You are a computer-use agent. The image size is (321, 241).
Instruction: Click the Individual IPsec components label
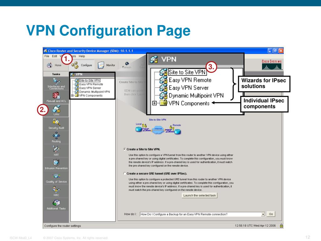[264, 104]
